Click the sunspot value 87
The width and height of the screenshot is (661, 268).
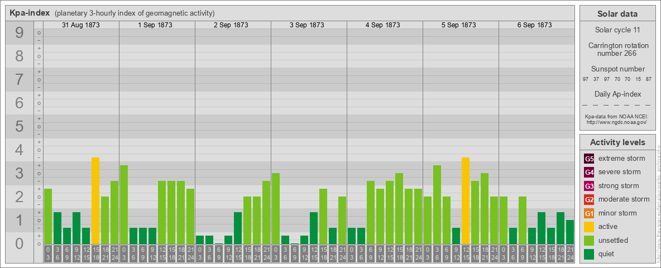[x=649, y=79]
